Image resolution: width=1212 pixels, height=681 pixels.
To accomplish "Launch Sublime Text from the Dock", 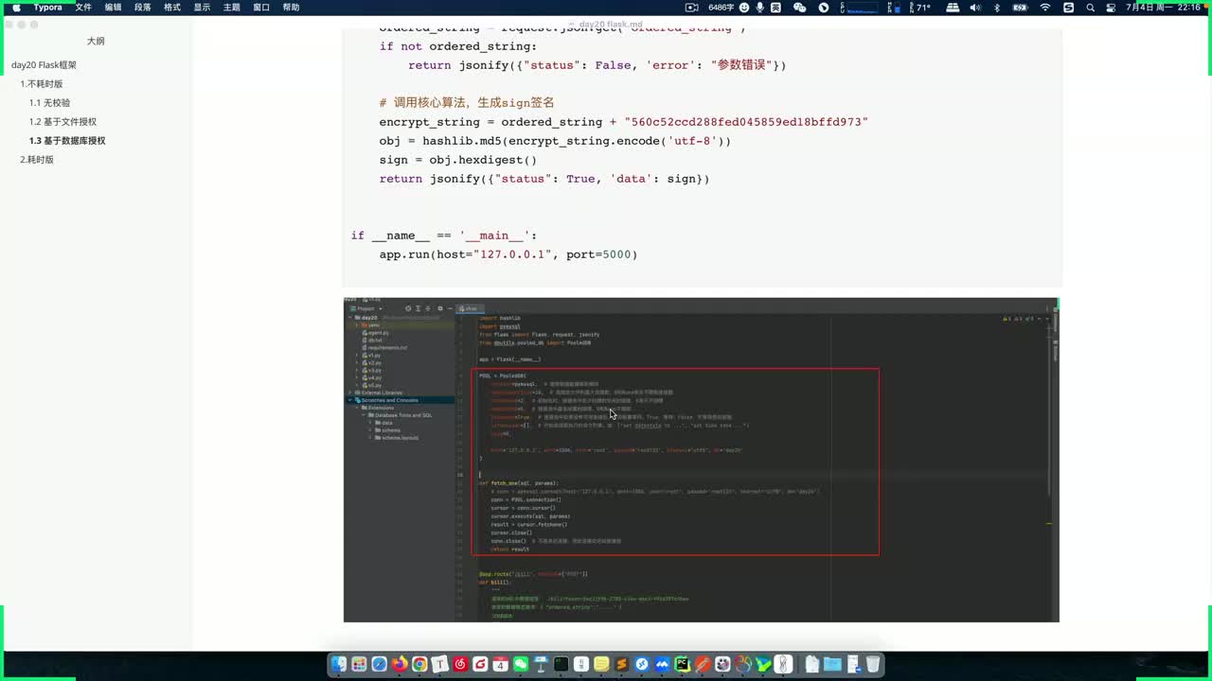I will coord(622,665).
